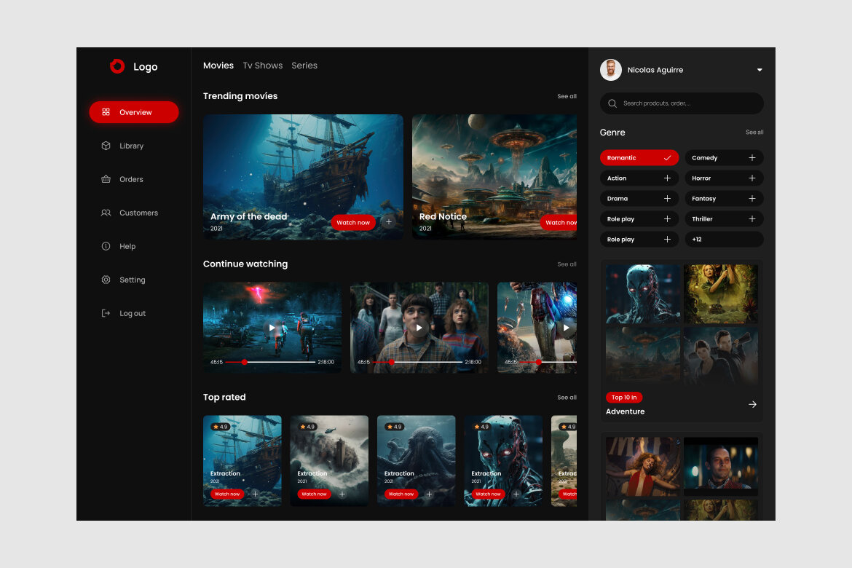Click See all for Genre

pyautogui.click(x=754, y=132)
